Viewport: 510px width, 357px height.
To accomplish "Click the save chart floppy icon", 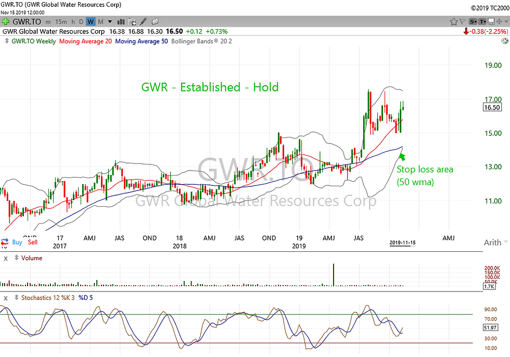I will (491, 22).
